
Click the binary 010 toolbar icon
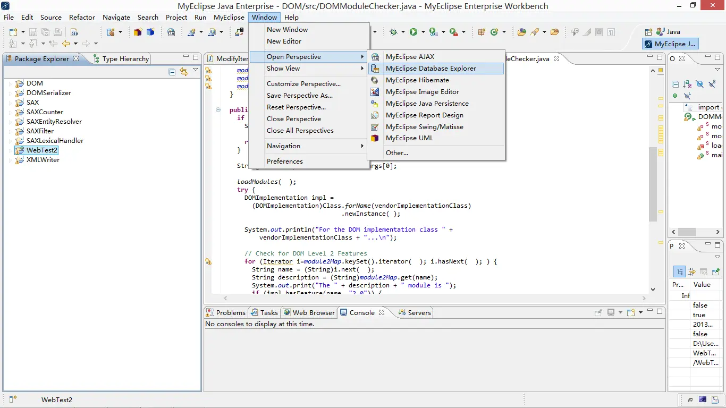[x=74, y=32]
